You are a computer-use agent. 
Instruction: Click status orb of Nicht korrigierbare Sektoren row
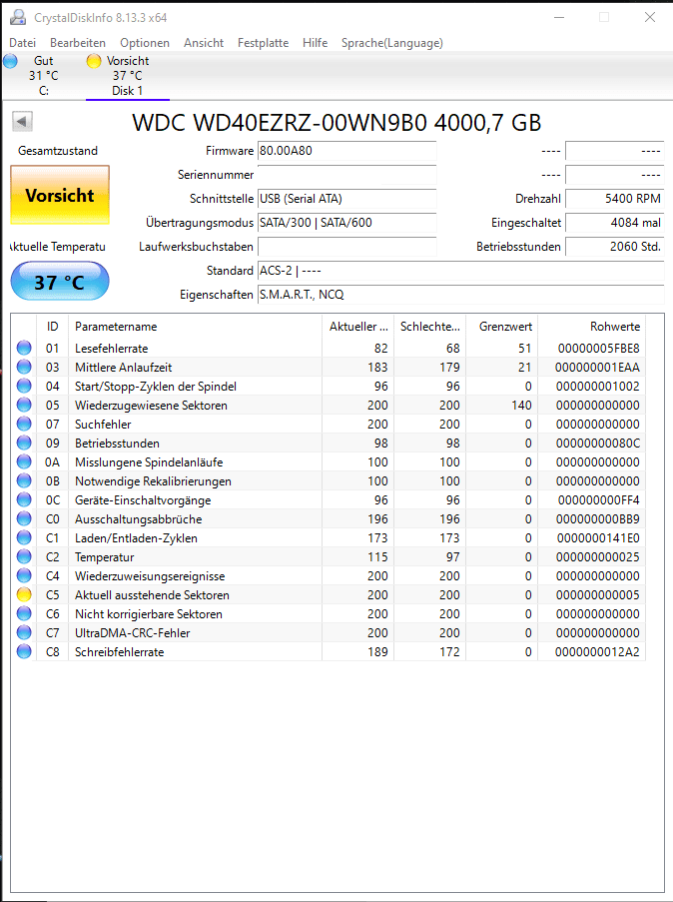tap(24, 613)
